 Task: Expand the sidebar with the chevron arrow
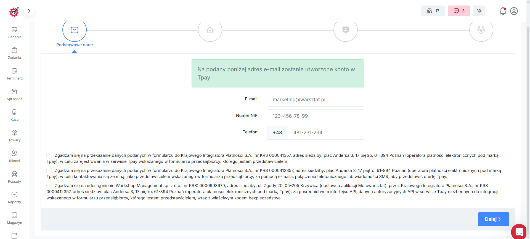tap(29, 11)
